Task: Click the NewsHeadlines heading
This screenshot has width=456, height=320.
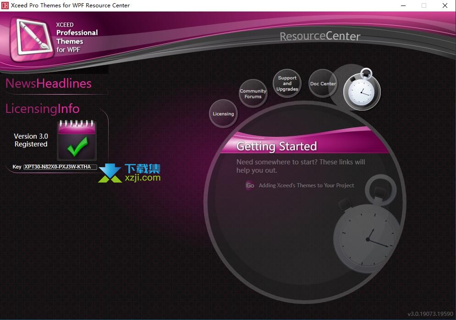Action: [x=49, y=84]
